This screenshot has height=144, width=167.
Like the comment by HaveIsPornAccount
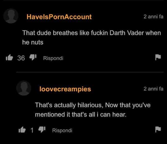click(9, 58)
